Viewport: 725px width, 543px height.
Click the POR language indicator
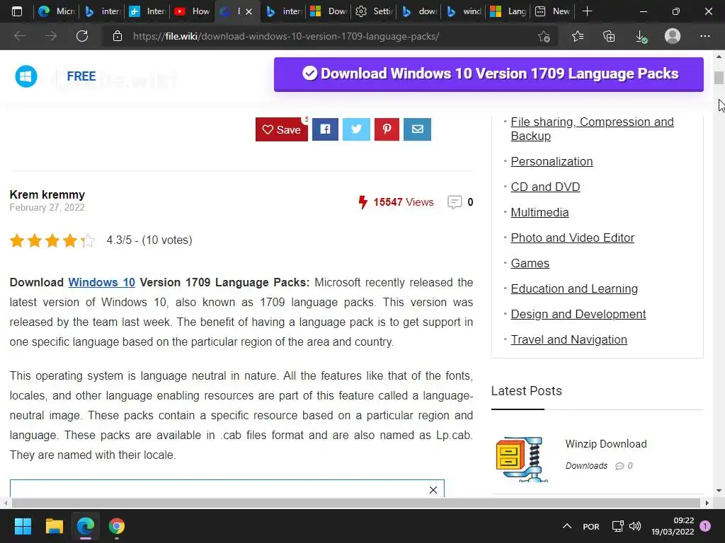(591, 526)
